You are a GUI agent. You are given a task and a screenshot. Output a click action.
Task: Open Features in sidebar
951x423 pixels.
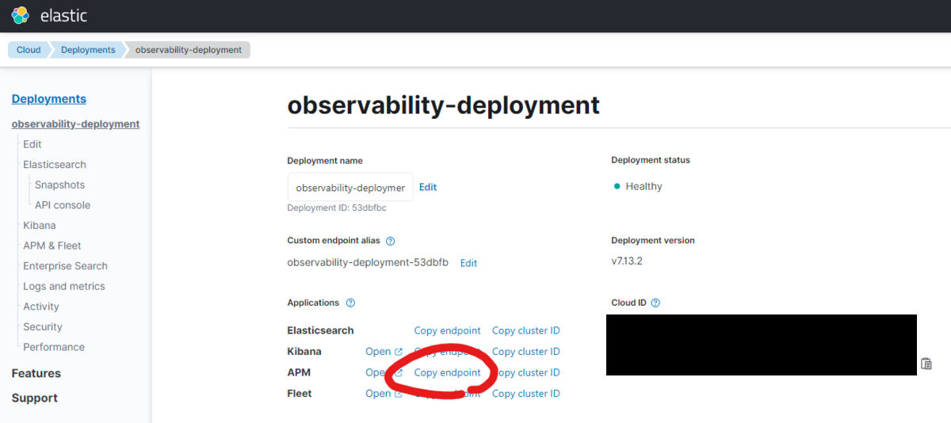point(36,373)
